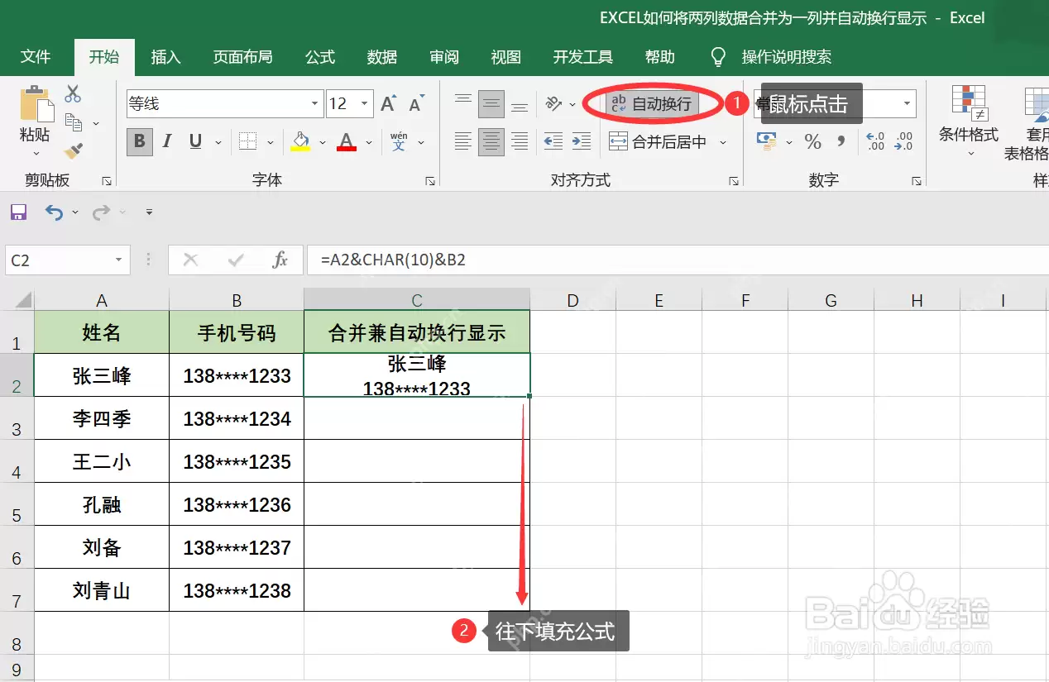The height and width of the screenshot is (682, 1049).
Task: Toggle Underline formatting
Action: pos(195,141)
